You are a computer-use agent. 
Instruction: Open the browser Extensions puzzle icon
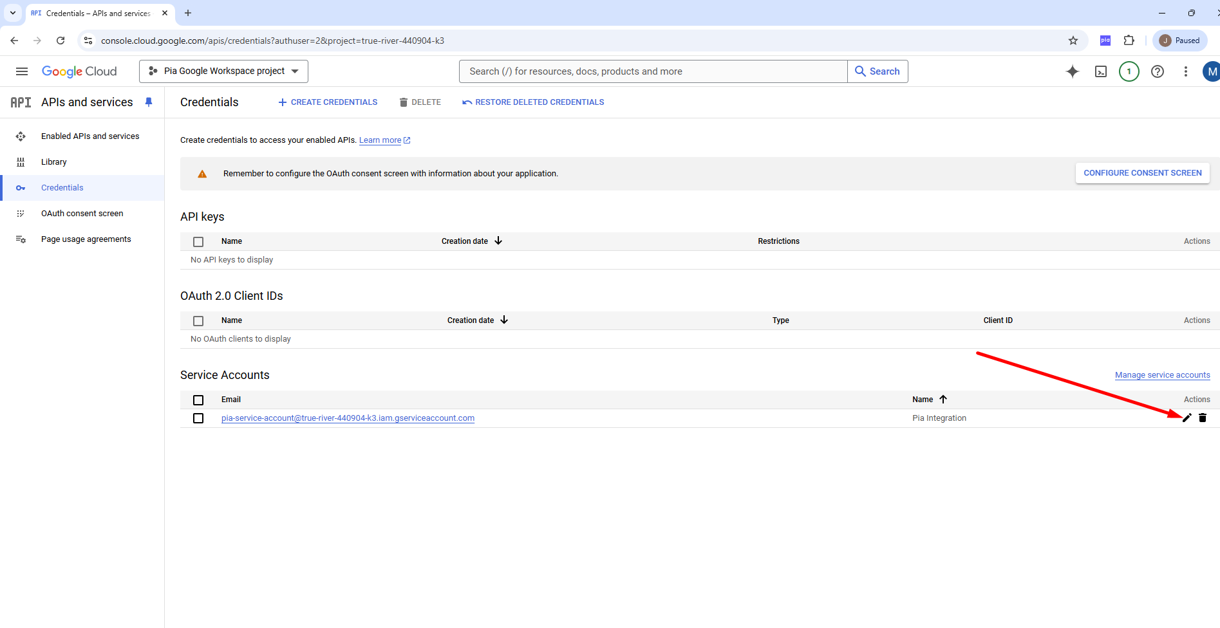pyautogui.click(x=1129, y=41)
